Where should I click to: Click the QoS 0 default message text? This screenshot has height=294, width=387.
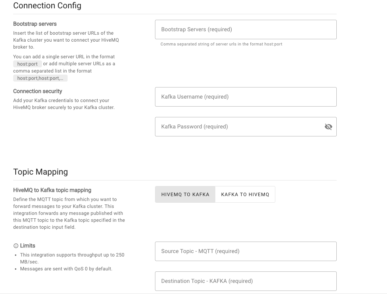pyautogui.click(x=66, y=269)
